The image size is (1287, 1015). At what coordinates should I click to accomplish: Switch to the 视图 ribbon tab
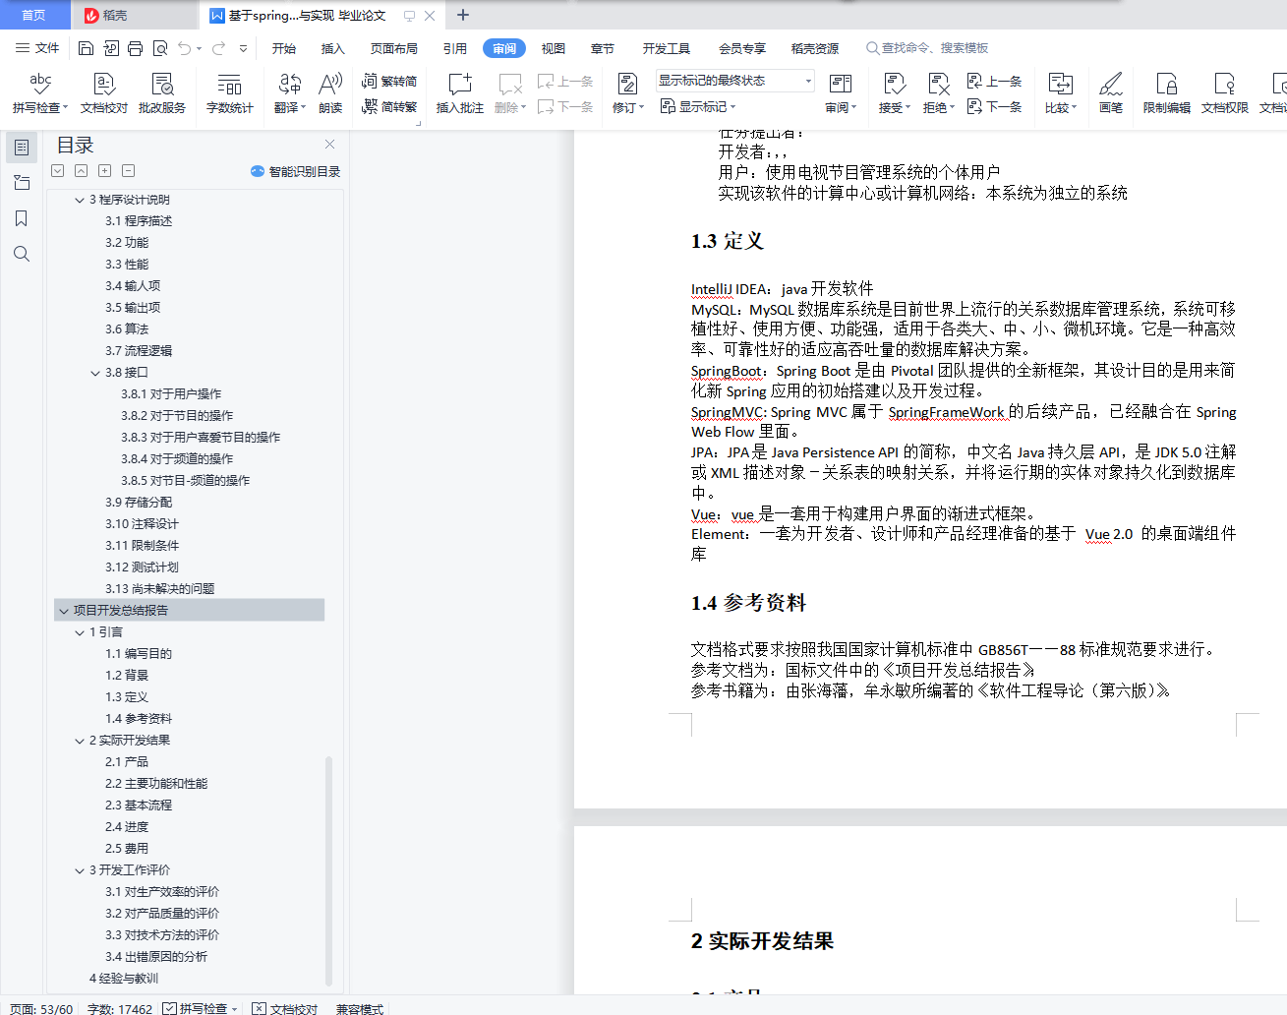554,48
